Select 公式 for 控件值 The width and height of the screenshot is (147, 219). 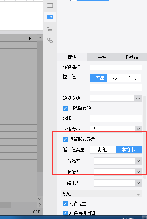[132, 78]
